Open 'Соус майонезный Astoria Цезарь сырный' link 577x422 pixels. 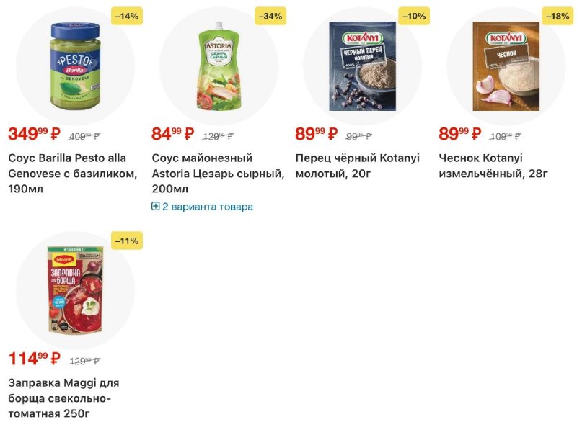[218, 174]
